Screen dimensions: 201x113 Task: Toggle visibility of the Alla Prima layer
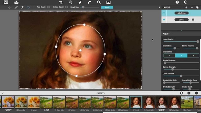tap(164, 13)
